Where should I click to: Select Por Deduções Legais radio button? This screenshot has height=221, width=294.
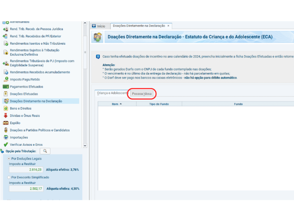(9, 159)
